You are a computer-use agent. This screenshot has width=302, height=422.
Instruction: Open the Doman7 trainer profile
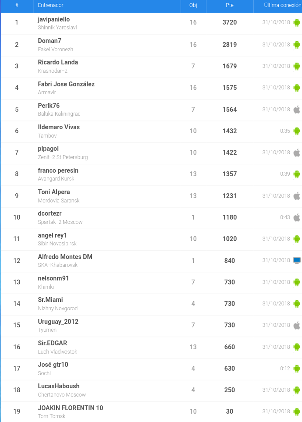[50, 41]
